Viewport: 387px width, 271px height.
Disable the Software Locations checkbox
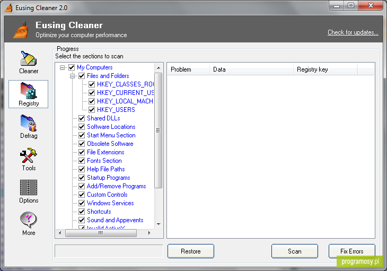coord(82,127)
